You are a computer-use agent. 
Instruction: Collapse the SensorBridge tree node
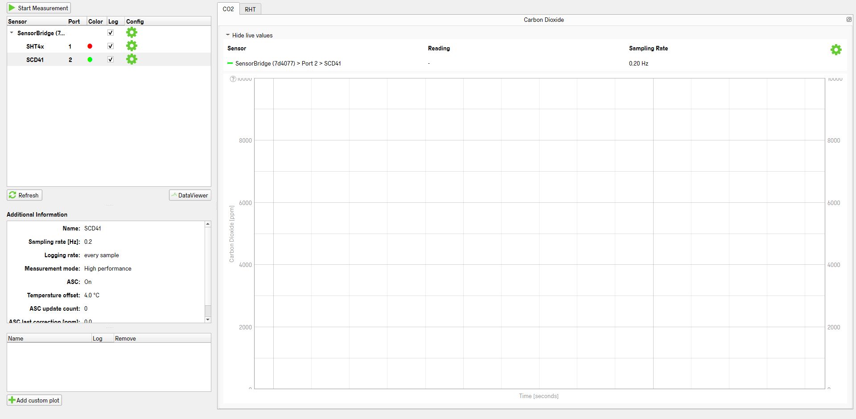[x=12, y=33]
